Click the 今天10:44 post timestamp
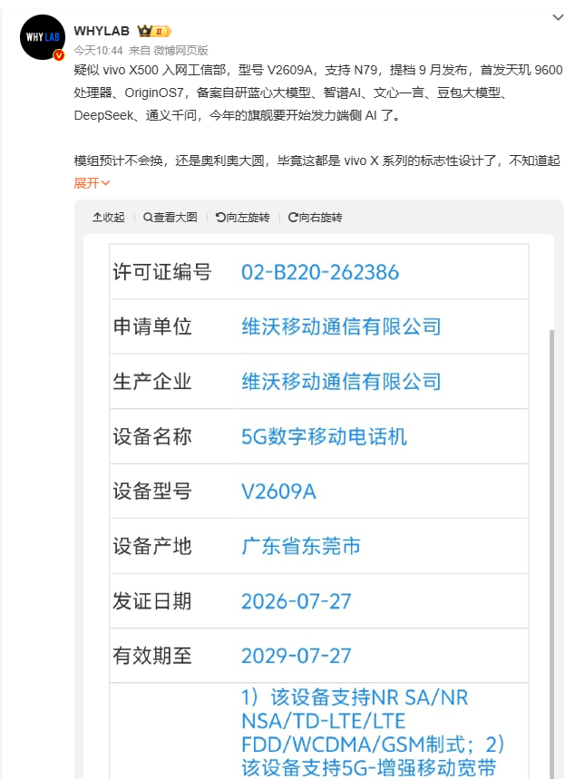565x779 pixels. (x=98, y=50)
